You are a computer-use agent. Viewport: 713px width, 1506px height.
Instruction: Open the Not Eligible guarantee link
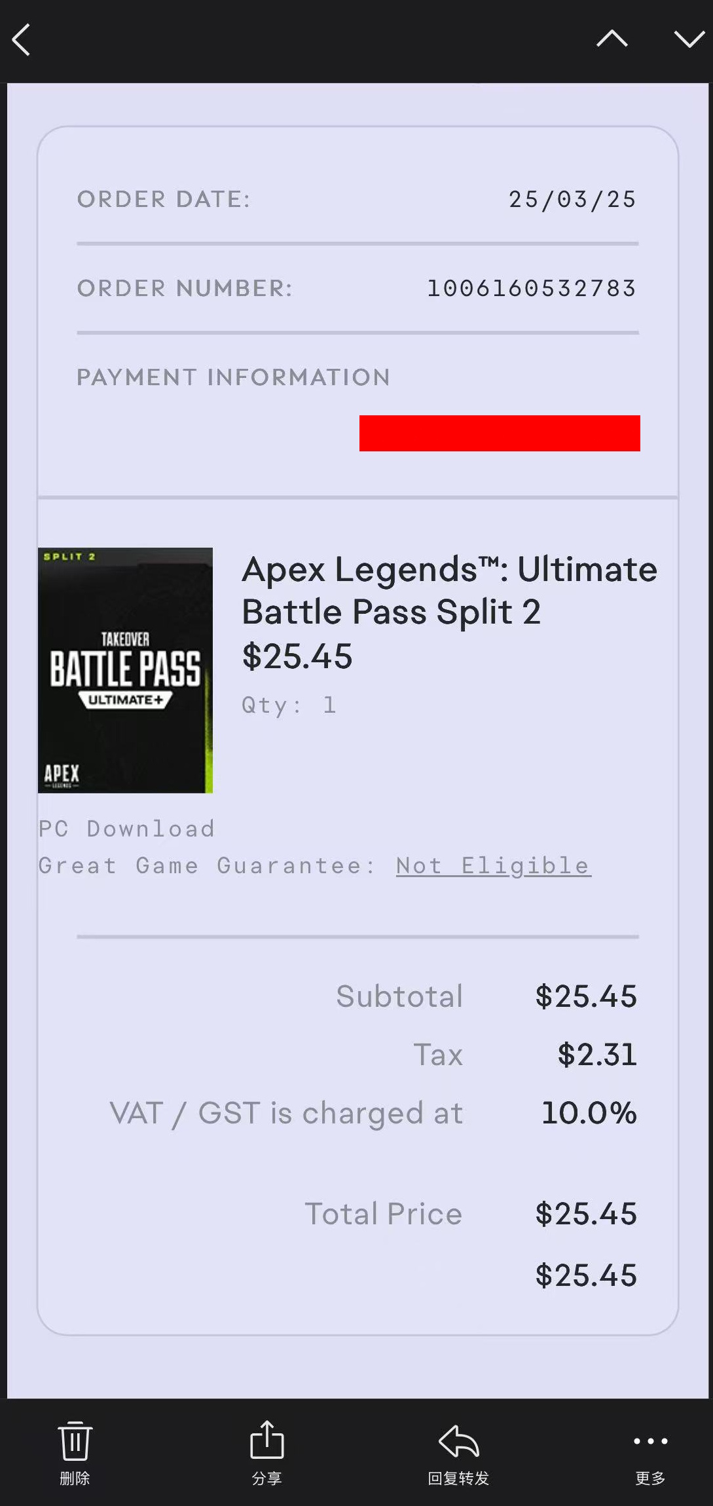[494, 866]
